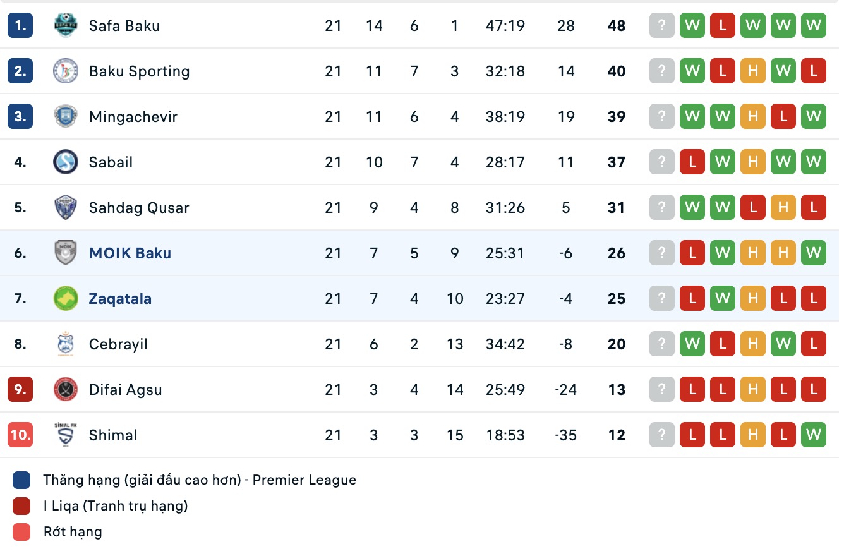The width and height of the screenshot is (844, 556).
Task: Open the Sahdag Qusar club logo
Action: point(66,207)
